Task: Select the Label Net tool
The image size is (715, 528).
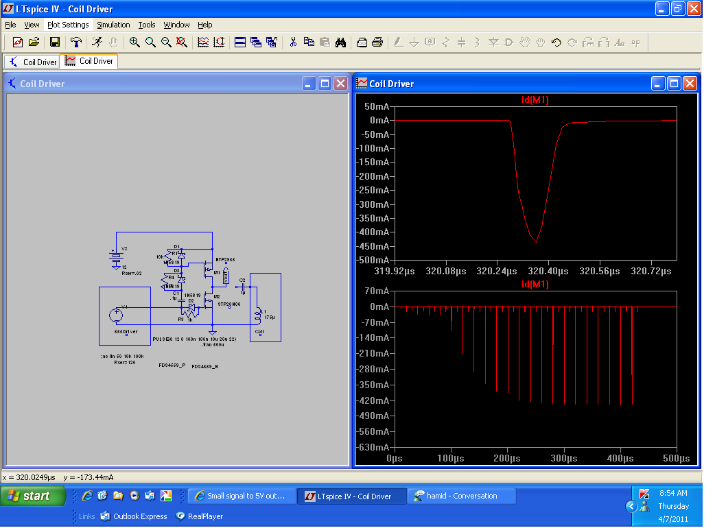Action: click(430, 43)
